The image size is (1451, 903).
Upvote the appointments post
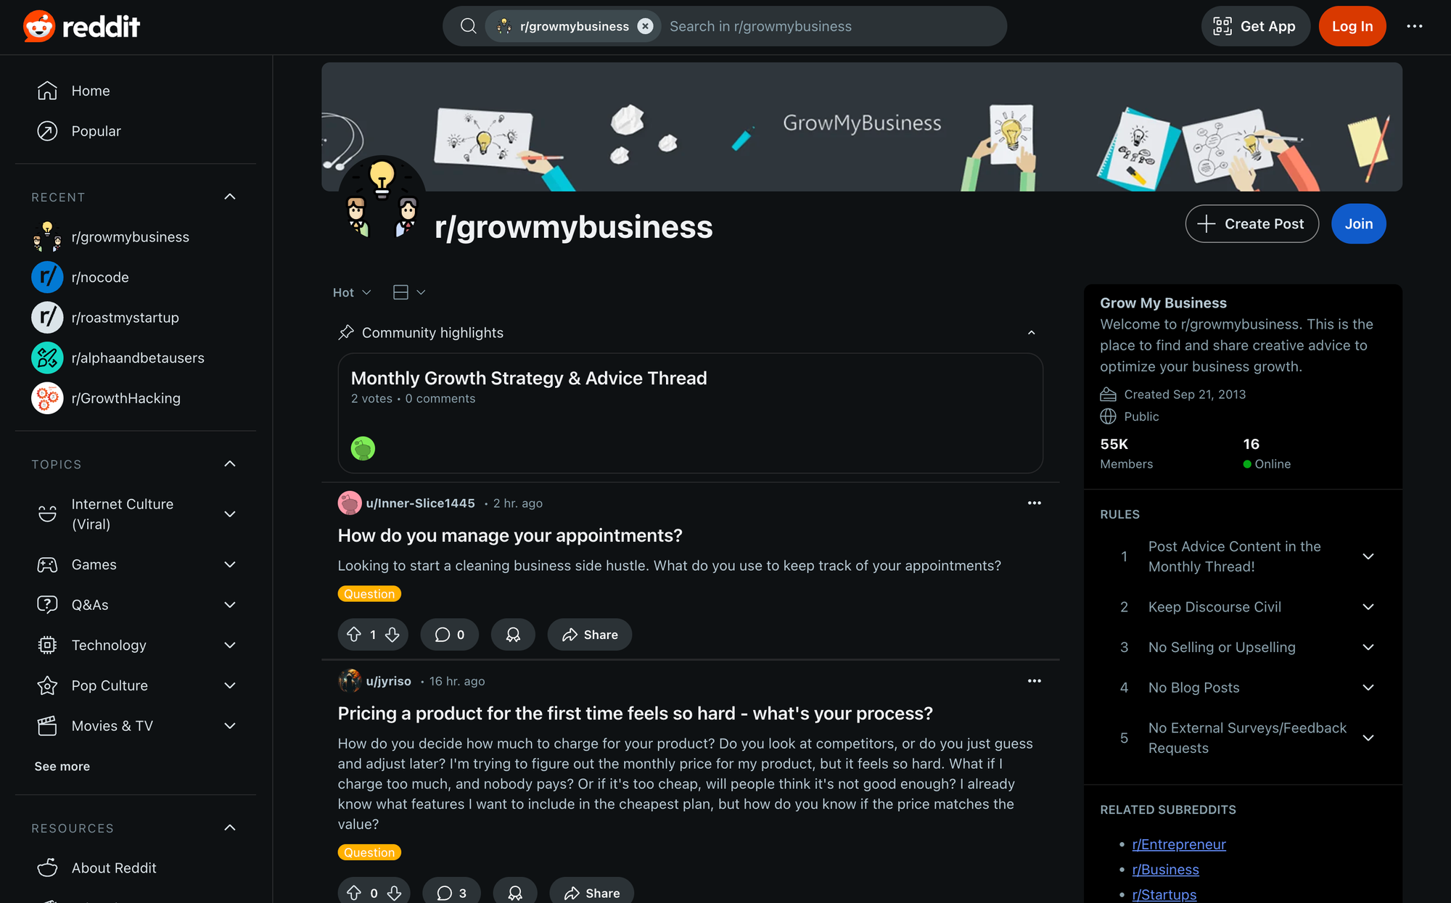coord(354,635)
